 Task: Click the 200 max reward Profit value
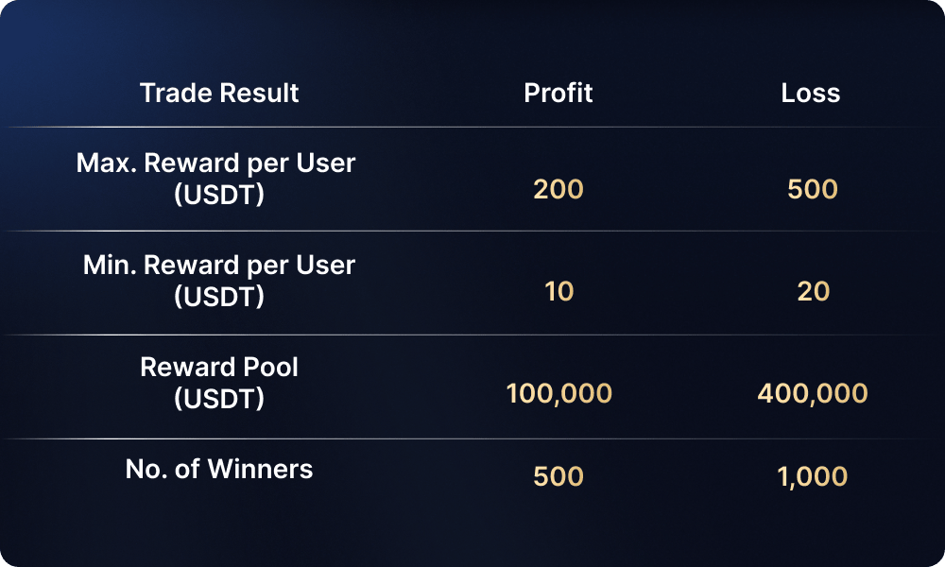click(x=558, y=189)
